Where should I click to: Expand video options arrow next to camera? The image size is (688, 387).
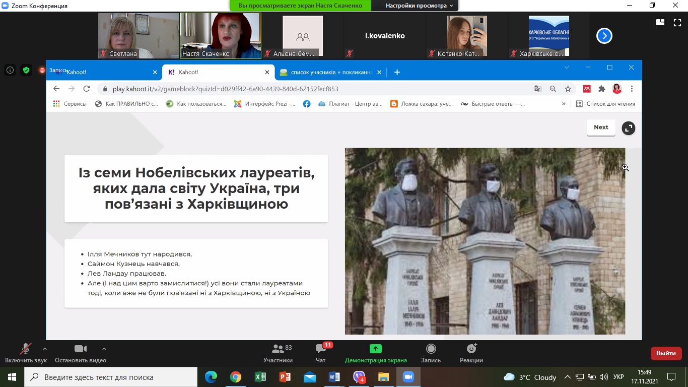click(x=104, y=349)
